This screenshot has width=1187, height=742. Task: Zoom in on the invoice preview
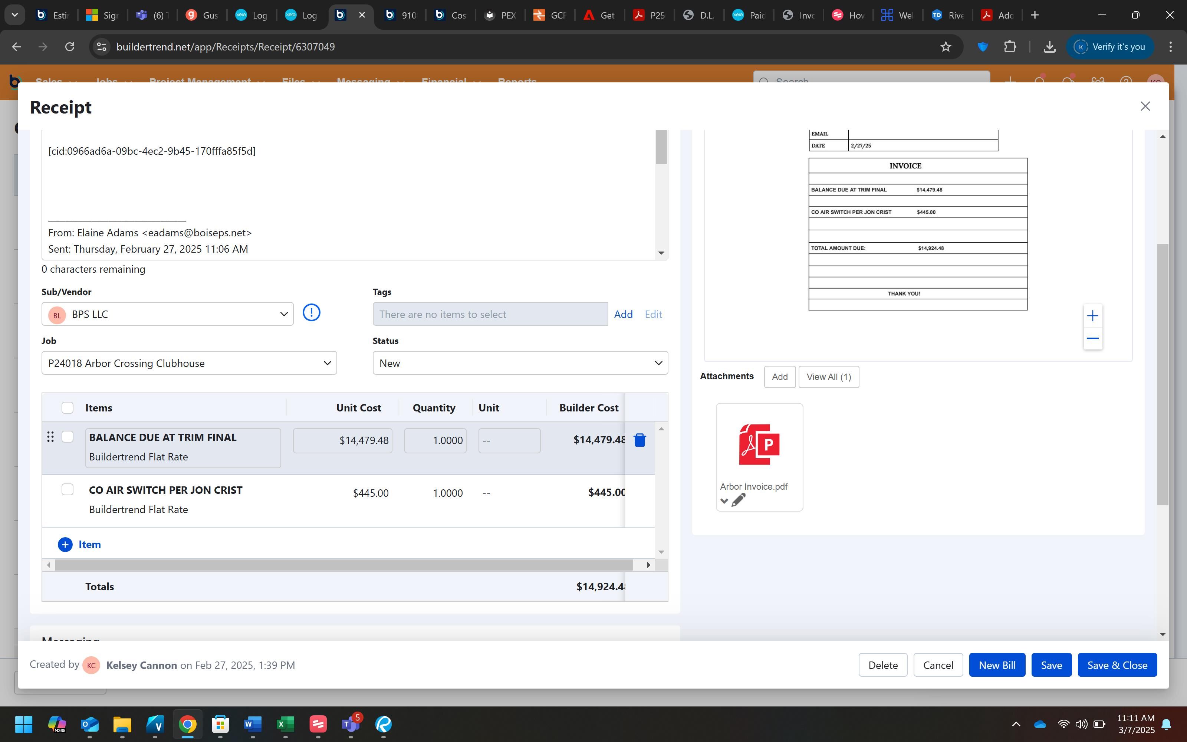click(1092, 316)
